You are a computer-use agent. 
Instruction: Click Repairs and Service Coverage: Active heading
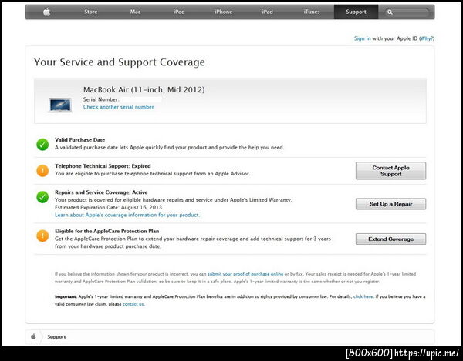pos(101,192)
